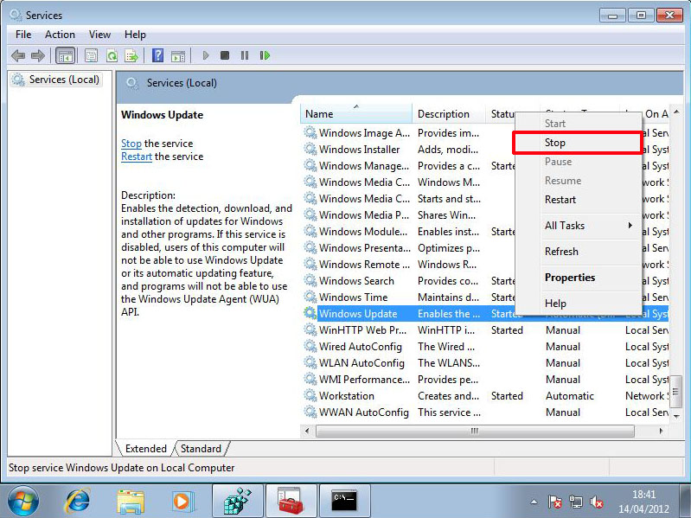Viewport: 691px width, 518px height.
Task: Click horizontal scrollbar right arrow
Action: pyautogui.click(x=661, y=431)
